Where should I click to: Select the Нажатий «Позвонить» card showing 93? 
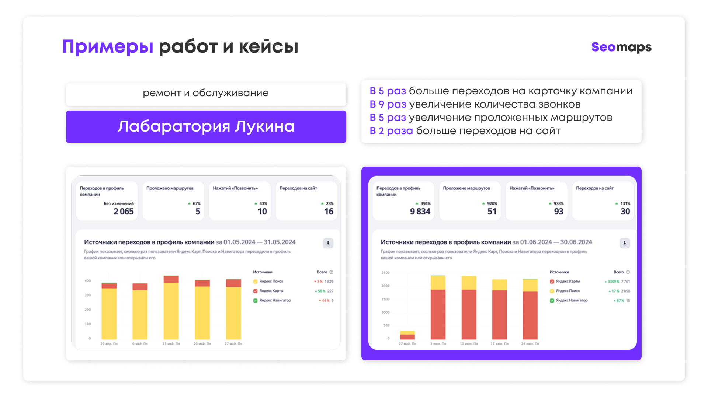(x=537, y=201)
